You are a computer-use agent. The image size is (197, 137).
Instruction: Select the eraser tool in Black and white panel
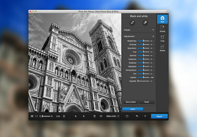[145, 23]
